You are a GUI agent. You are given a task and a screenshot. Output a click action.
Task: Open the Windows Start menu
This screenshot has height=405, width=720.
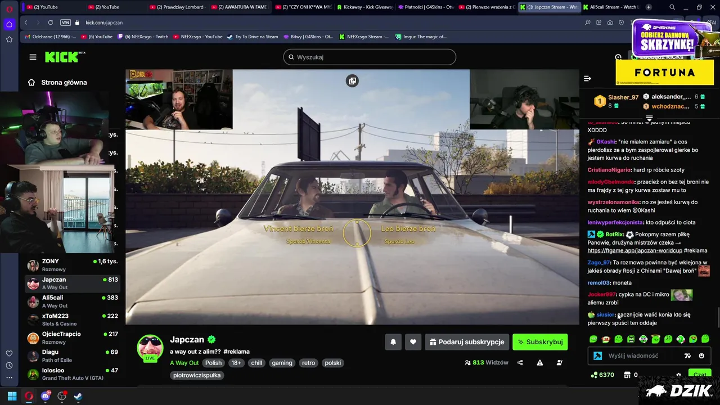coord(12,396)
